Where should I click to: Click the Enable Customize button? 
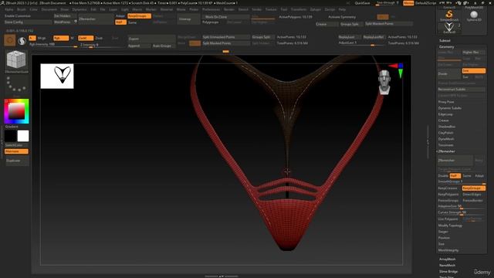click(28, 15)
